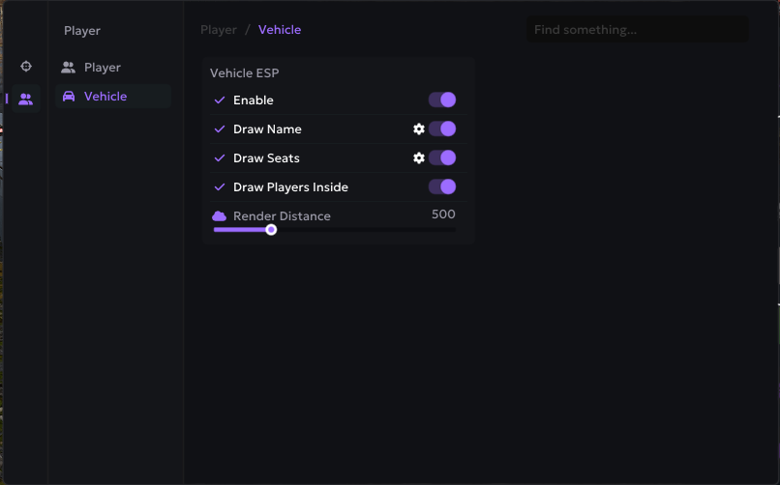Screen dimensions: 780x485
Task: Select the players group icon in sidebar
Action: click(26, 100)
